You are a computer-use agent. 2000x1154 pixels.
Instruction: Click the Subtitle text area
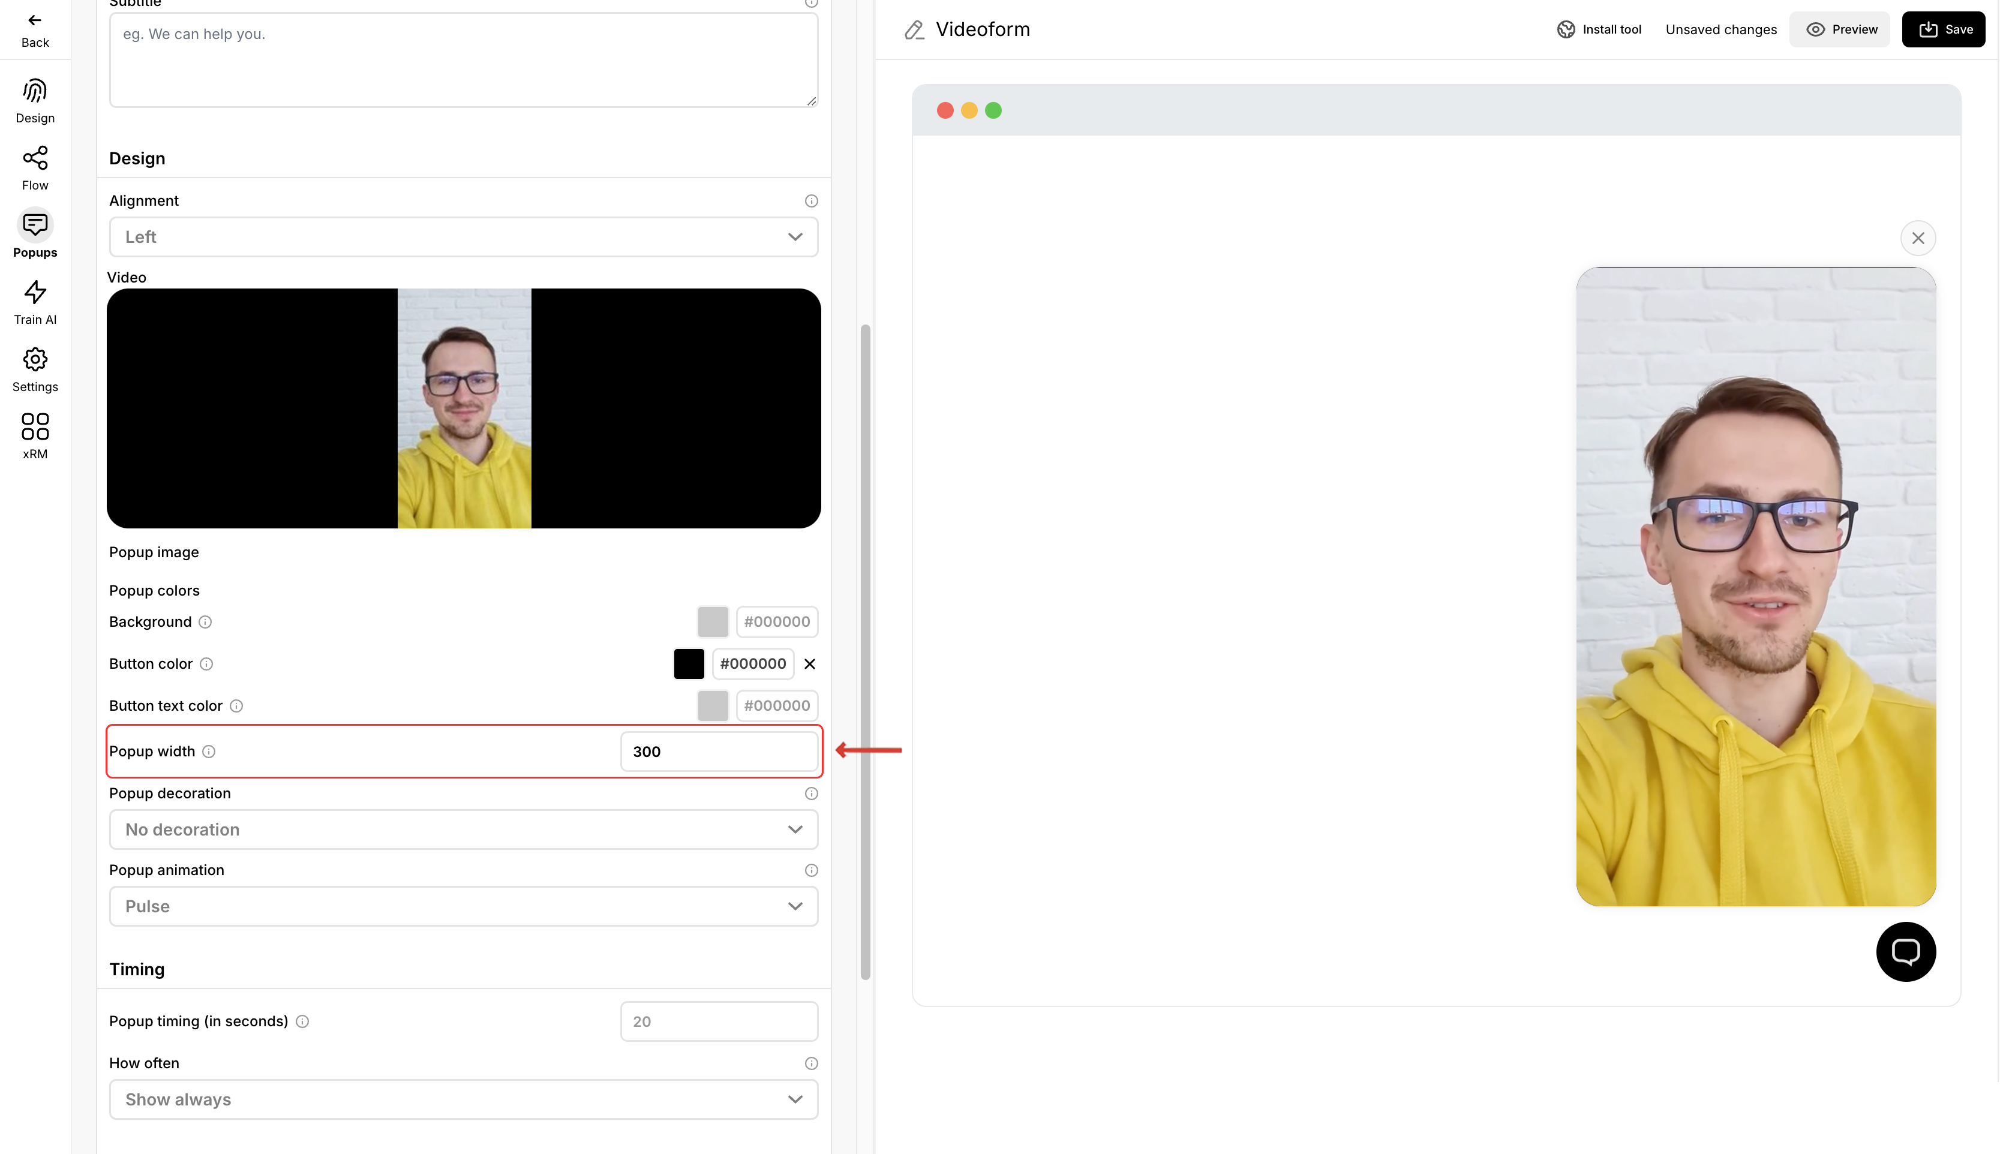[x=464, y=59]
